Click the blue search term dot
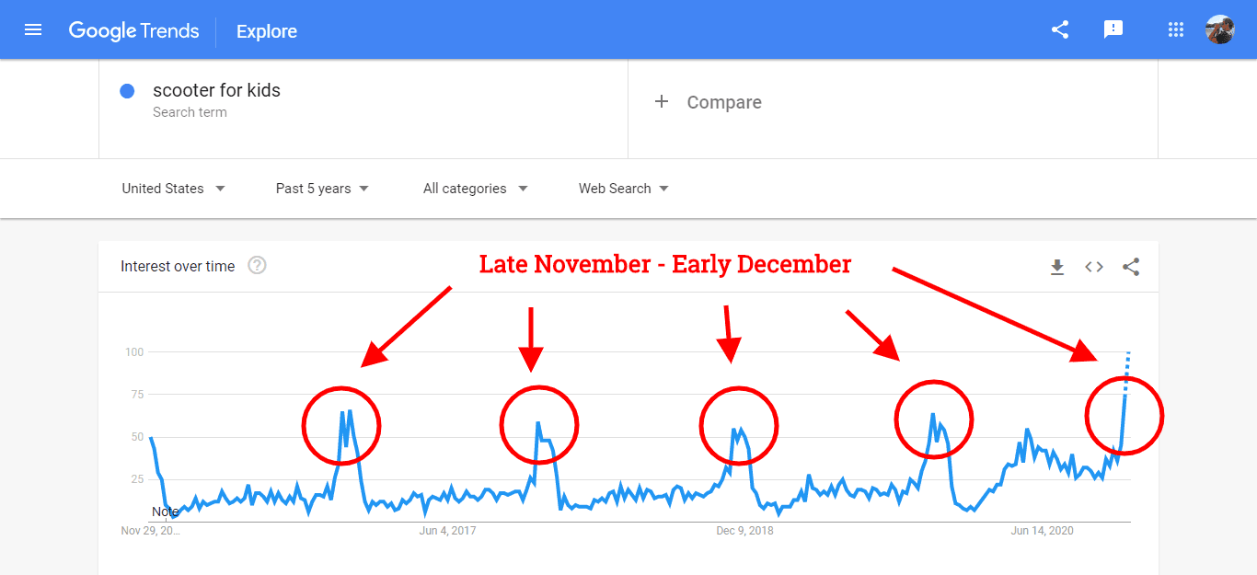 128,90
